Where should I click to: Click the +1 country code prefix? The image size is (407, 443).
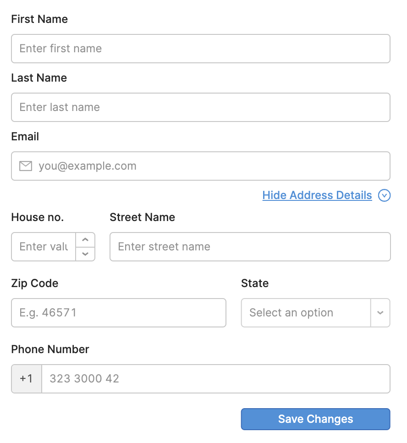point(26,378)
